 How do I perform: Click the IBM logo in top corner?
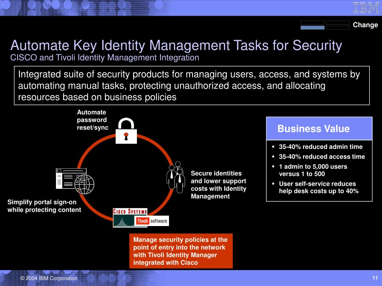366,7
